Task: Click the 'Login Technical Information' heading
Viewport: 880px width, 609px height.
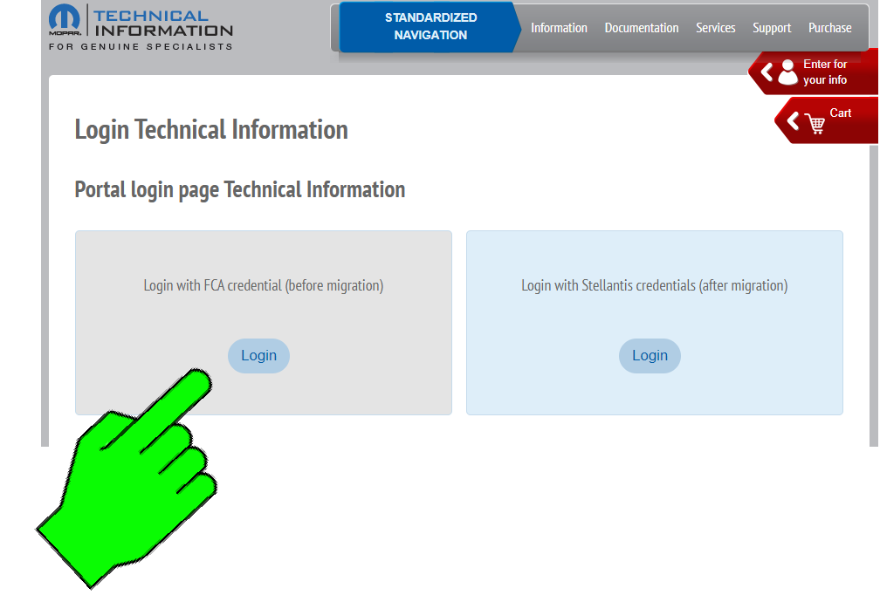Action: [x=211, y=130]
